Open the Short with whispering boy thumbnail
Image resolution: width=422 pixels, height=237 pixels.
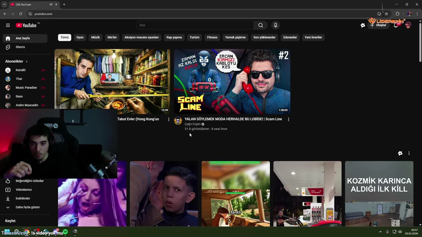coord(164,194)
